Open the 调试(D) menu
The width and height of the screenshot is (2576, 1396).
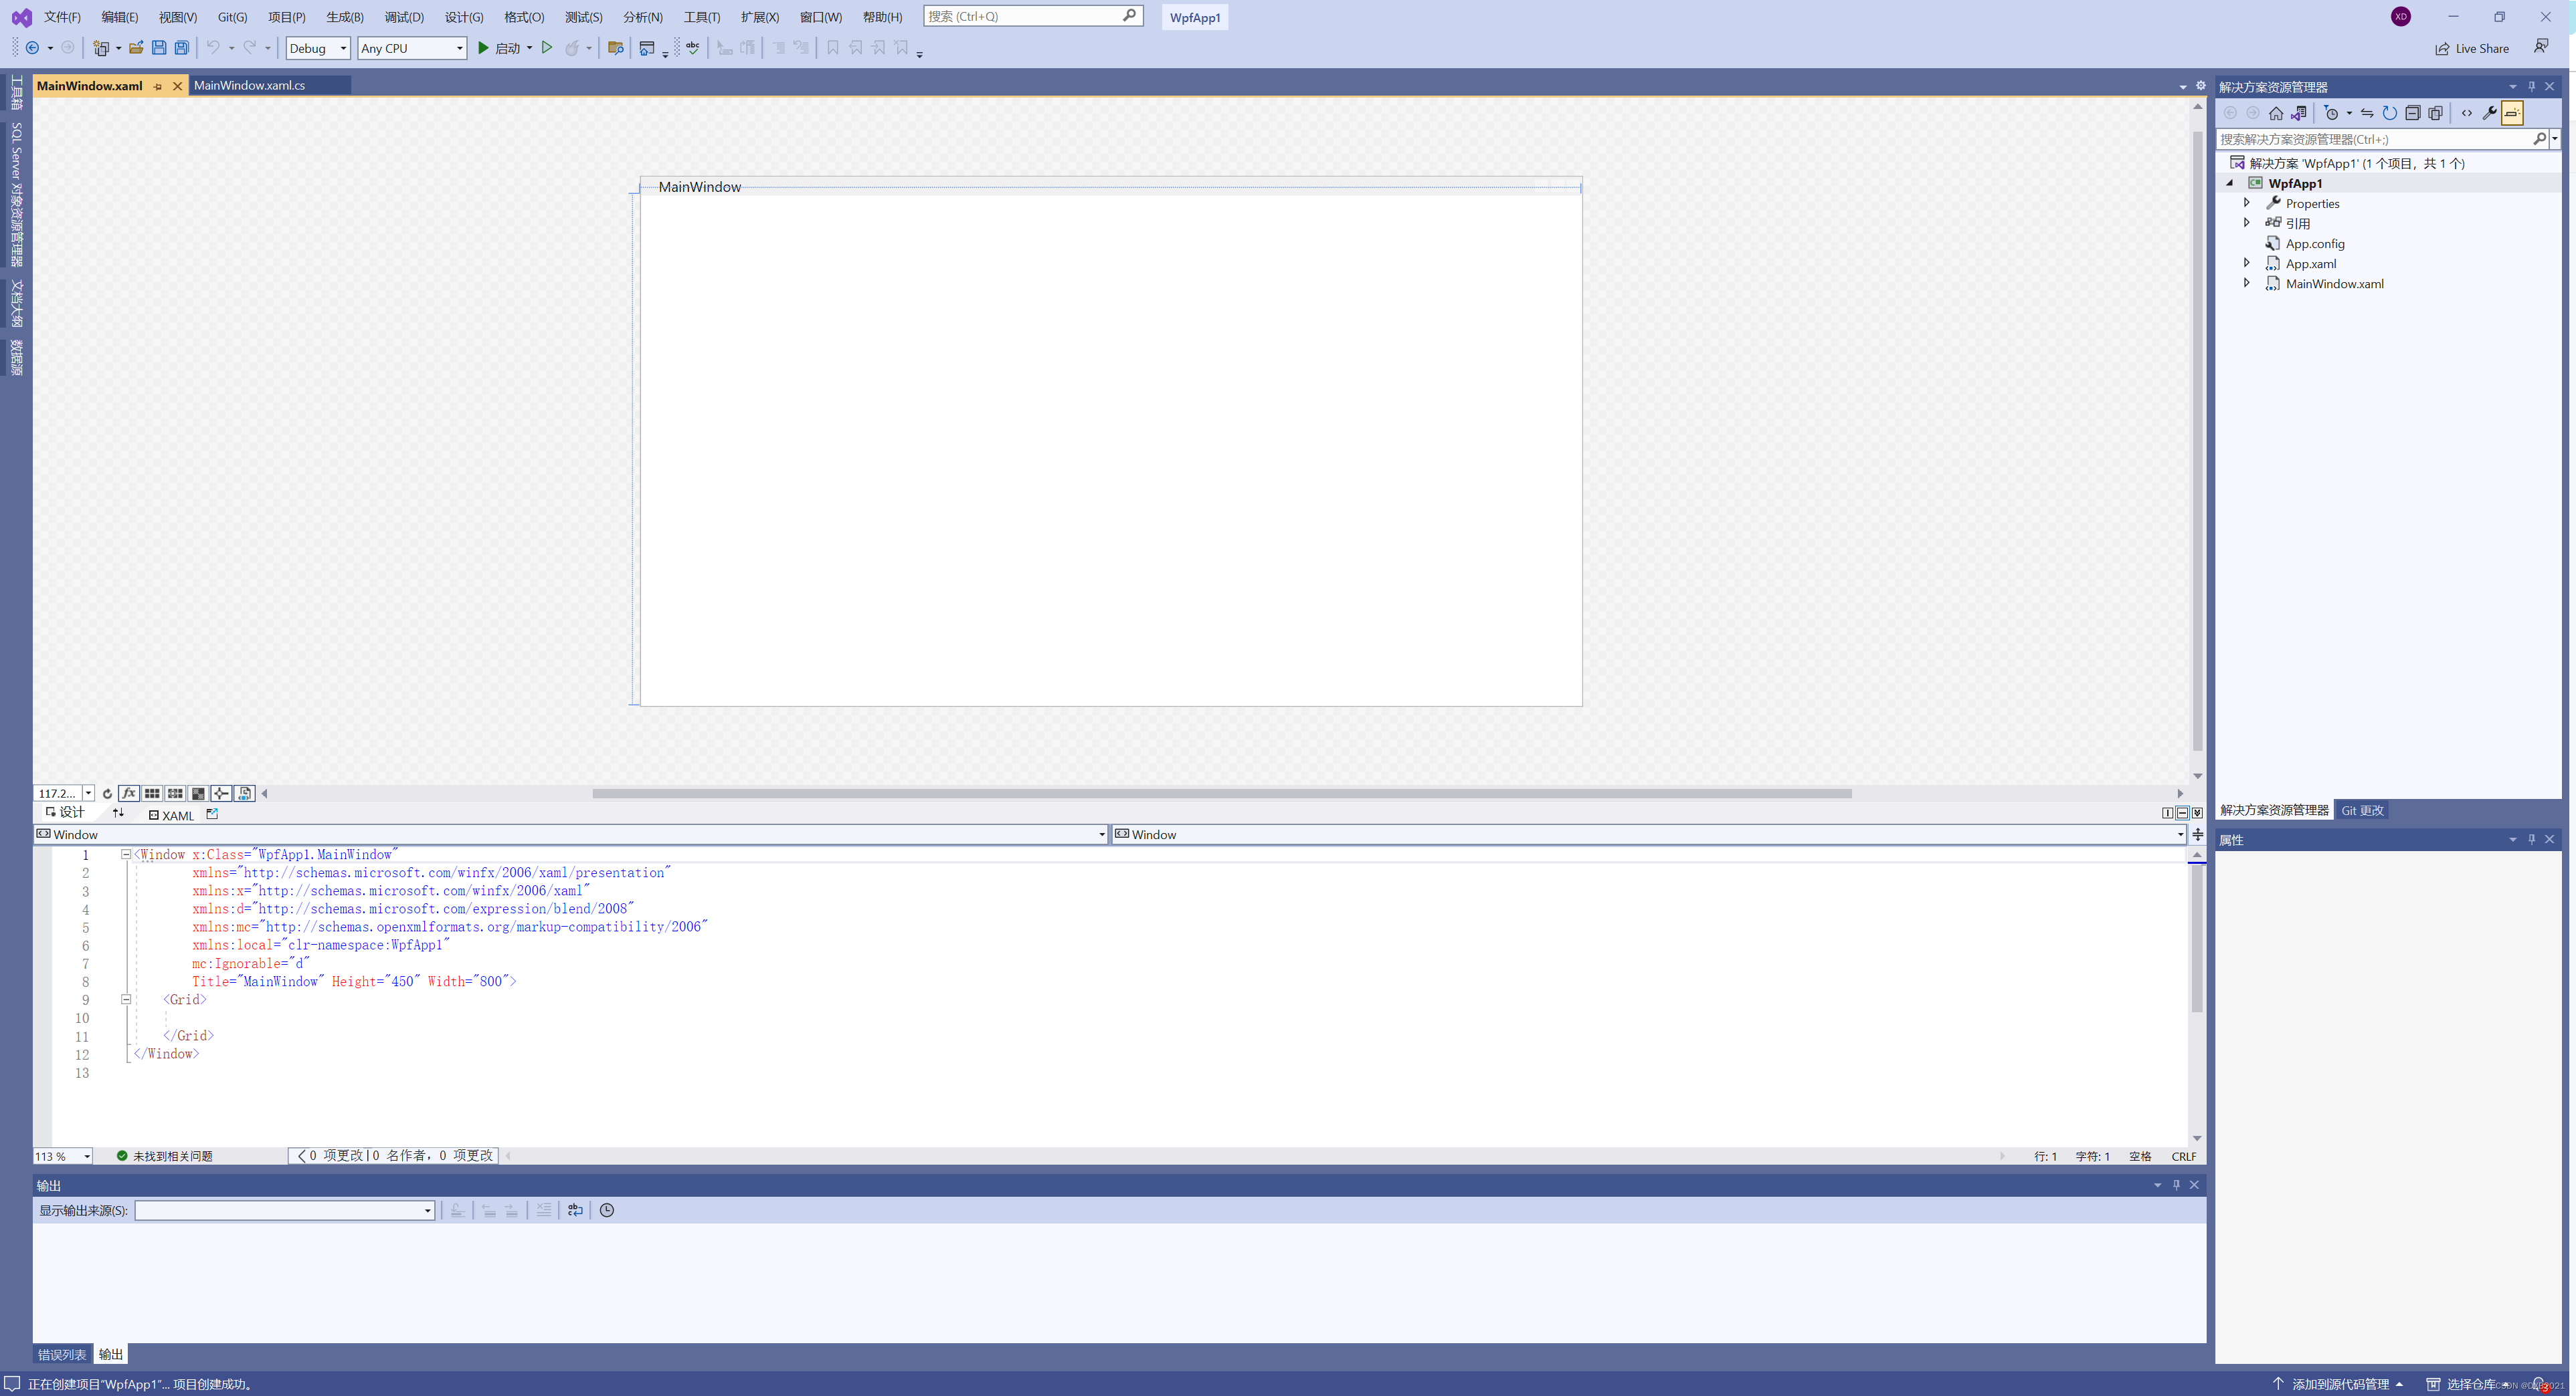click(x=404, y=17)
